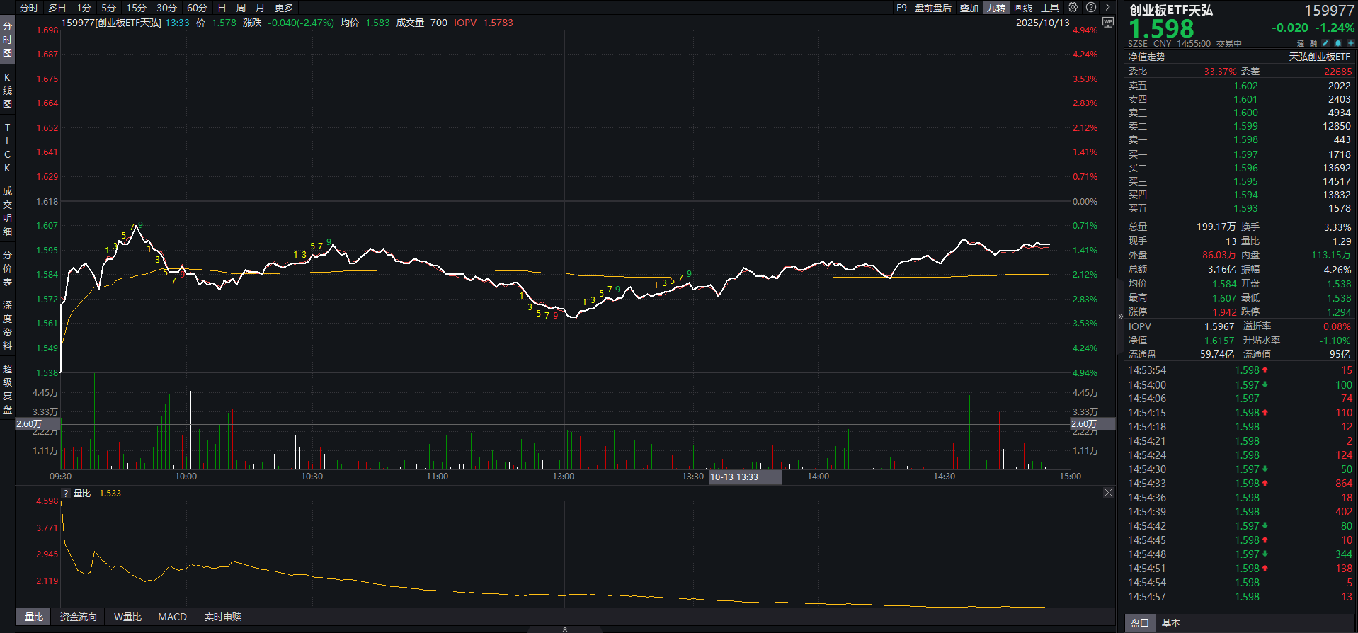This screenshot has width=1358, height=633.
Task: Set a price alert with bell icon
Action: coord(1337,44)
